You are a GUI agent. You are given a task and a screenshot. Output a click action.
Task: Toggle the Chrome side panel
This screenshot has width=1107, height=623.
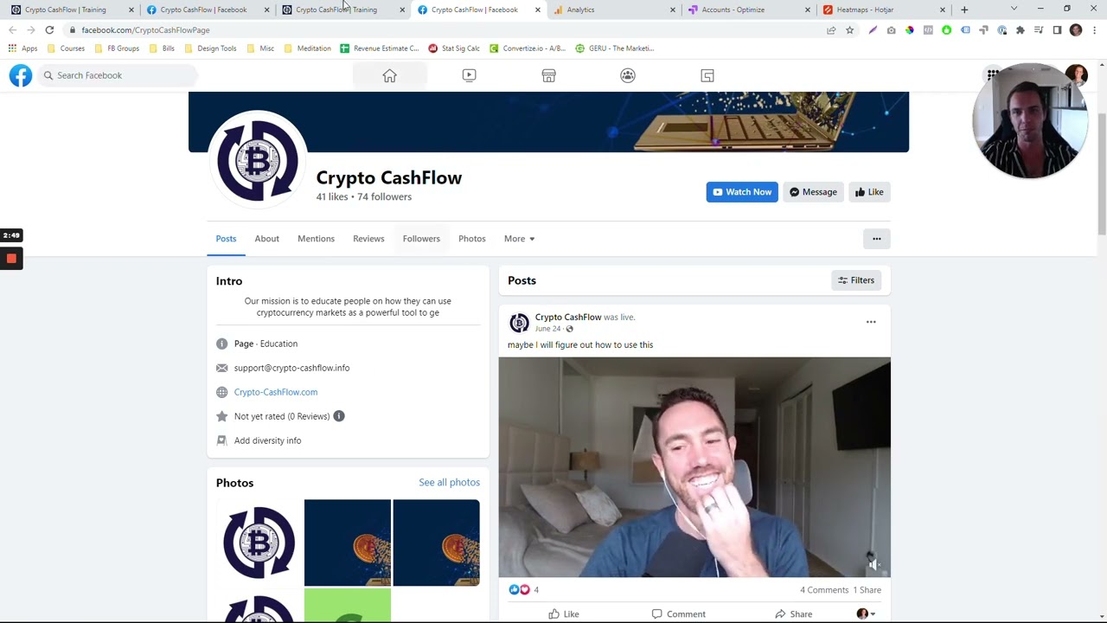coord(1057,30)
